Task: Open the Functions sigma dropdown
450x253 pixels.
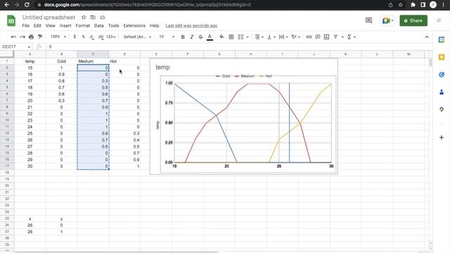Action: pos(352,37)
